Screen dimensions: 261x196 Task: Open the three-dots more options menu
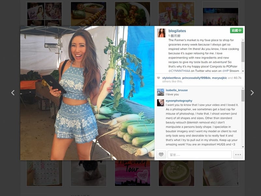[x=238, y=155]
